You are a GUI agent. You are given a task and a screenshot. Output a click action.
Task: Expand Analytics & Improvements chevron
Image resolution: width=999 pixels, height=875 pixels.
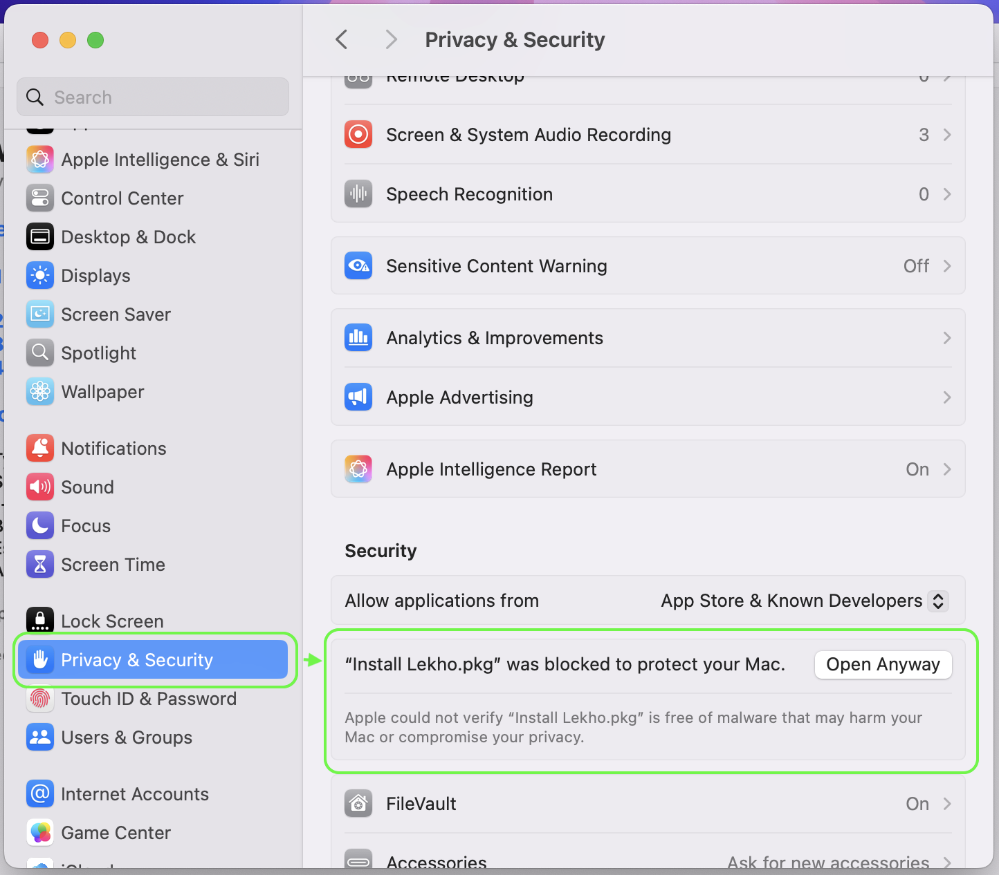(x=947, y=338)
